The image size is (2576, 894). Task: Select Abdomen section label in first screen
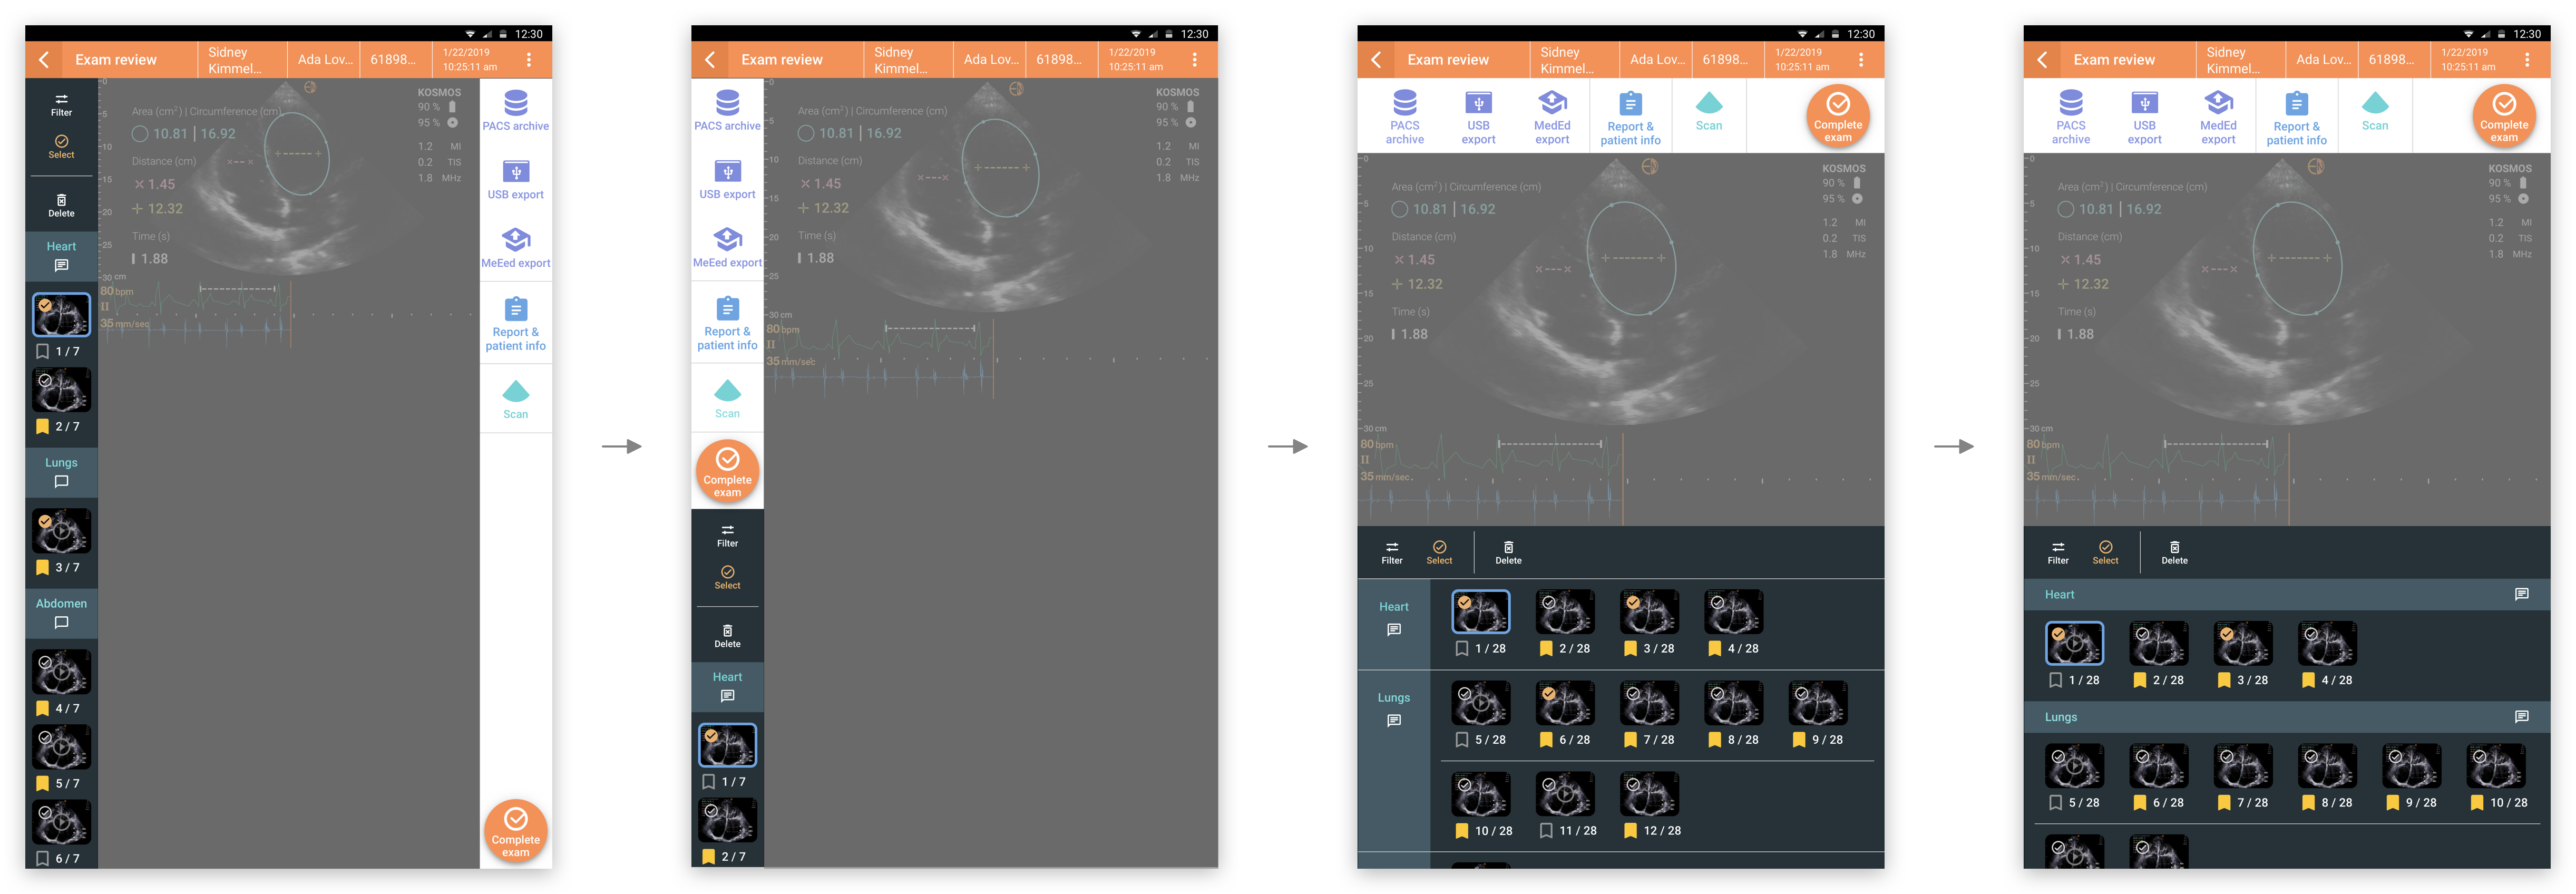61,604
